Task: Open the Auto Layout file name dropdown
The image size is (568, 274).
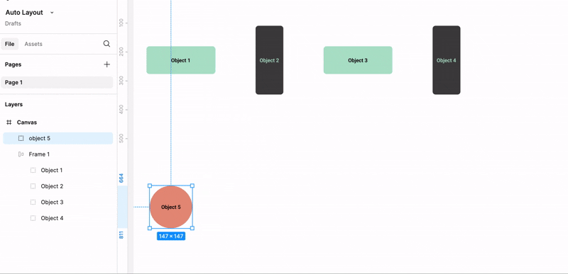Action: coord(52,13)
